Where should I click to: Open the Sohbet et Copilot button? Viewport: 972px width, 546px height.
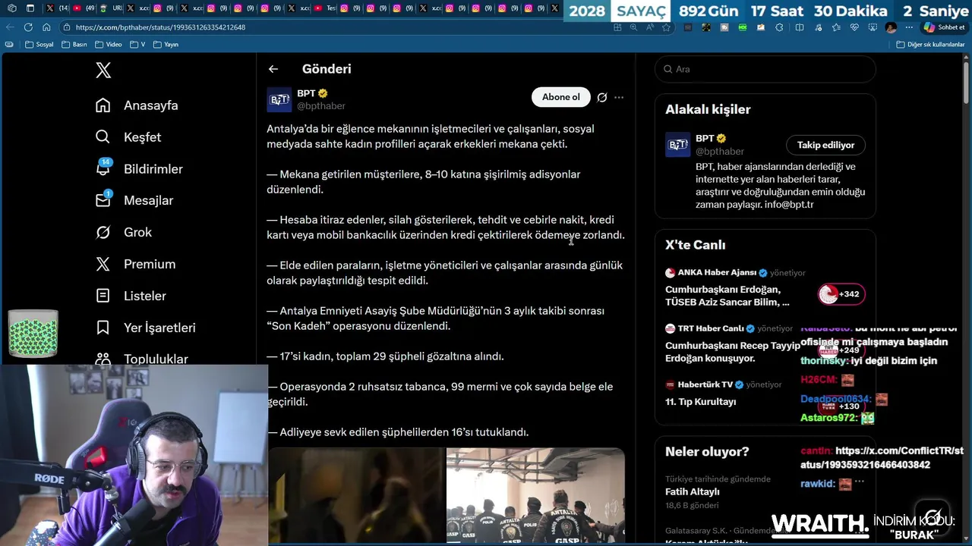945,27
